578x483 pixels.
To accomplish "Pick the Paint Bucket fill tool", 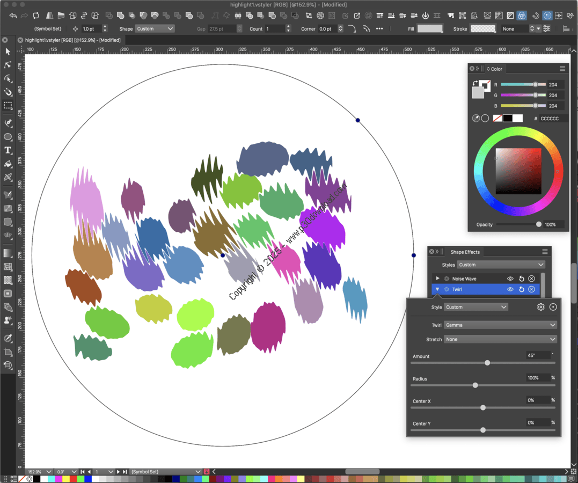I will pos(8,164).
